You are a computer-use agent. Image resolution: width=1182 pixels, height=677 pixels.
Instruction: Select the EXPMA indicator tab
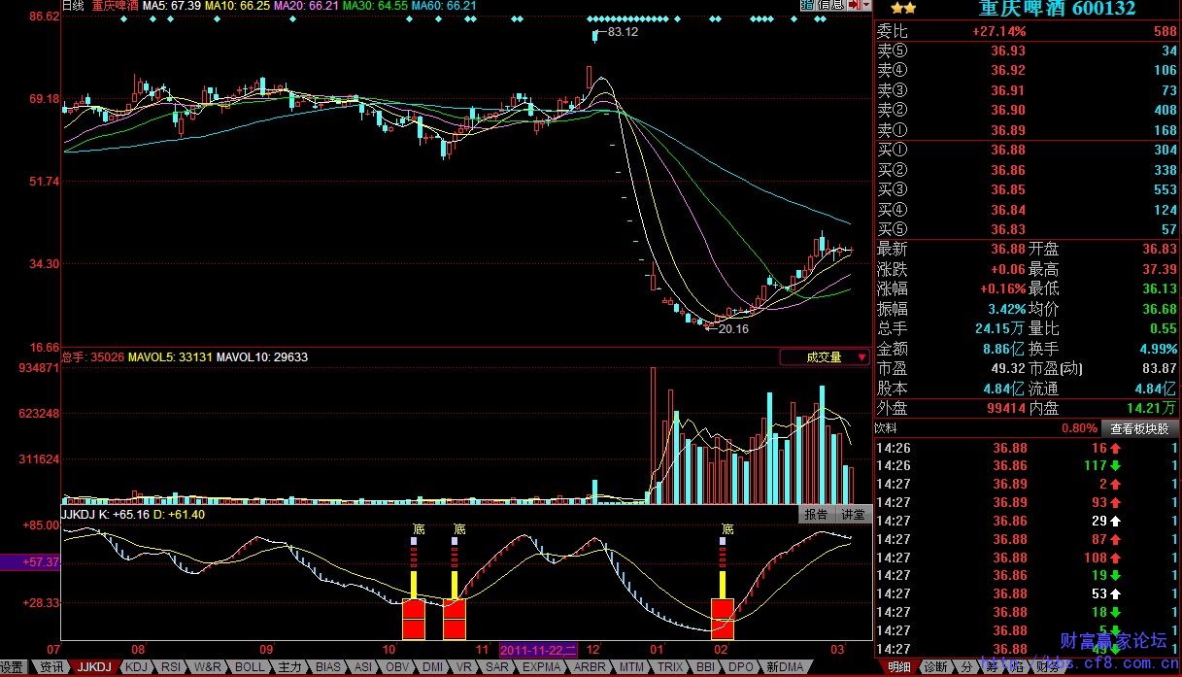point(541,667)
